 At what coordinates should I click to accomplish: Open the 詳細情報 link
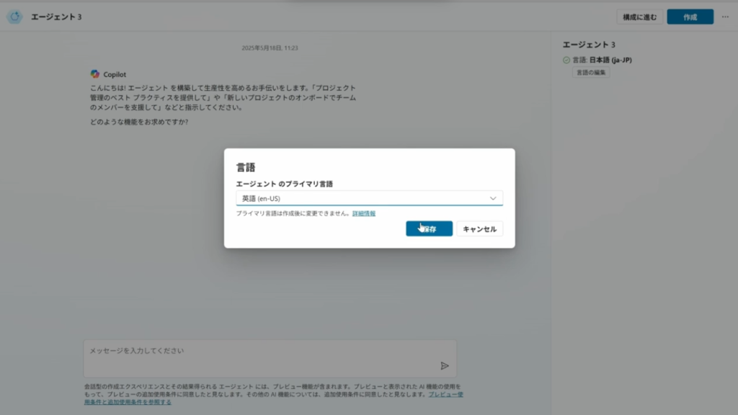[x=364, y=214]
